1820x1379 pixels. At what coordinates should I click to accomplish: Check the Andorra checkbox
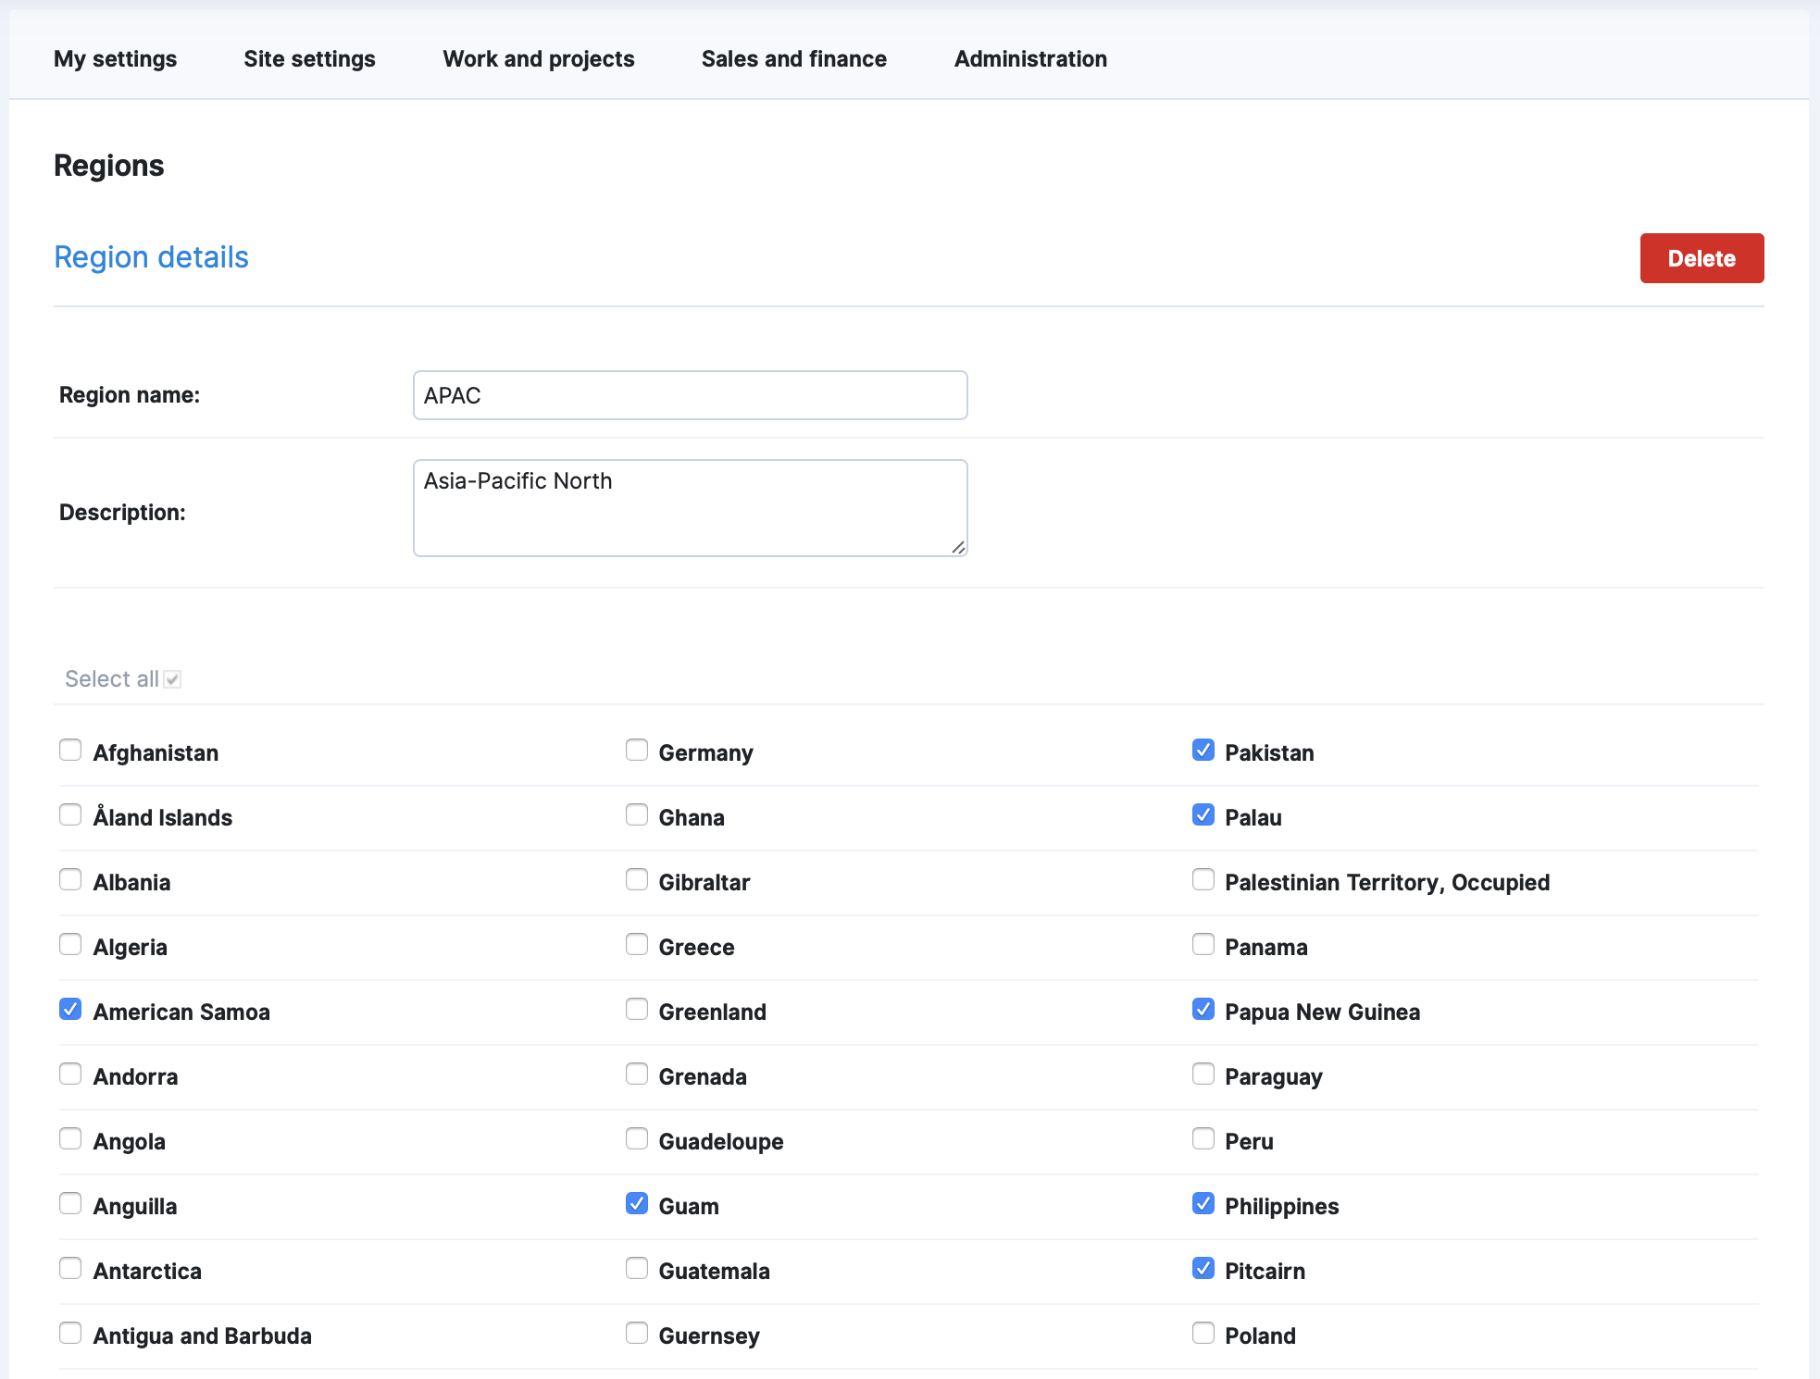(x=70, y=1074)
